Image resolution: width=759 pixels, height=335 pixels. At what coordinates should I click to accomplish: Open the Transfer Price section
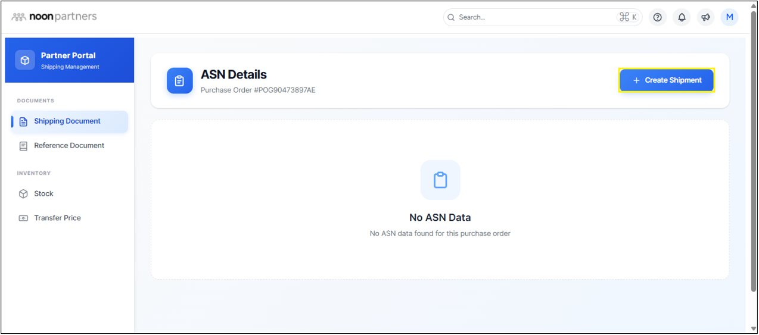[x=57, y=218]
